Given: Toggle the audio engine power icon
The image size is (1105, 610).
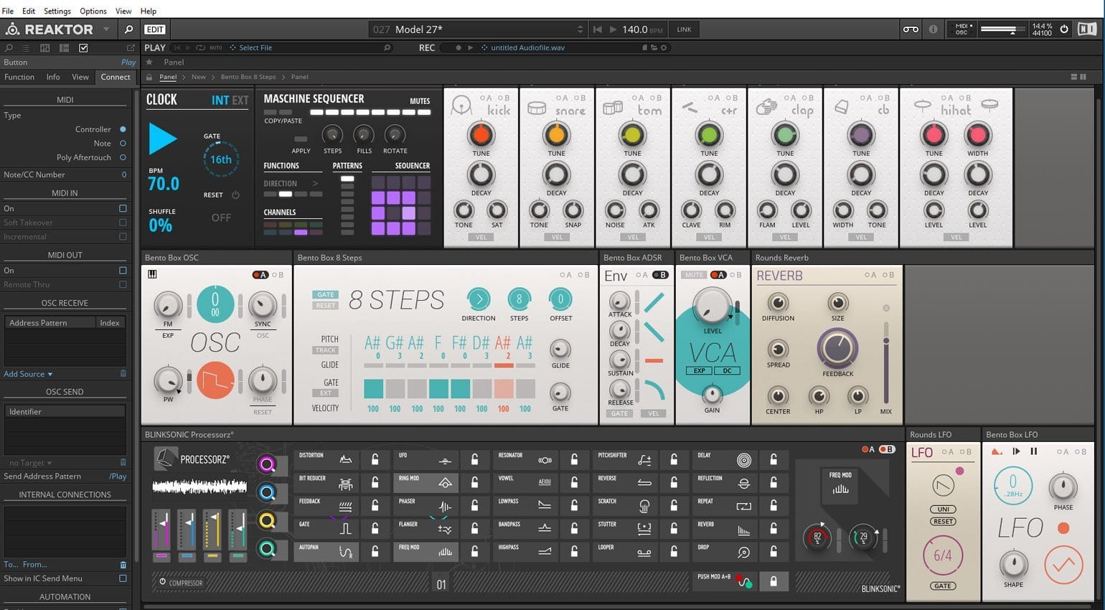Looking at the screenshot, I should [1064, 29].
